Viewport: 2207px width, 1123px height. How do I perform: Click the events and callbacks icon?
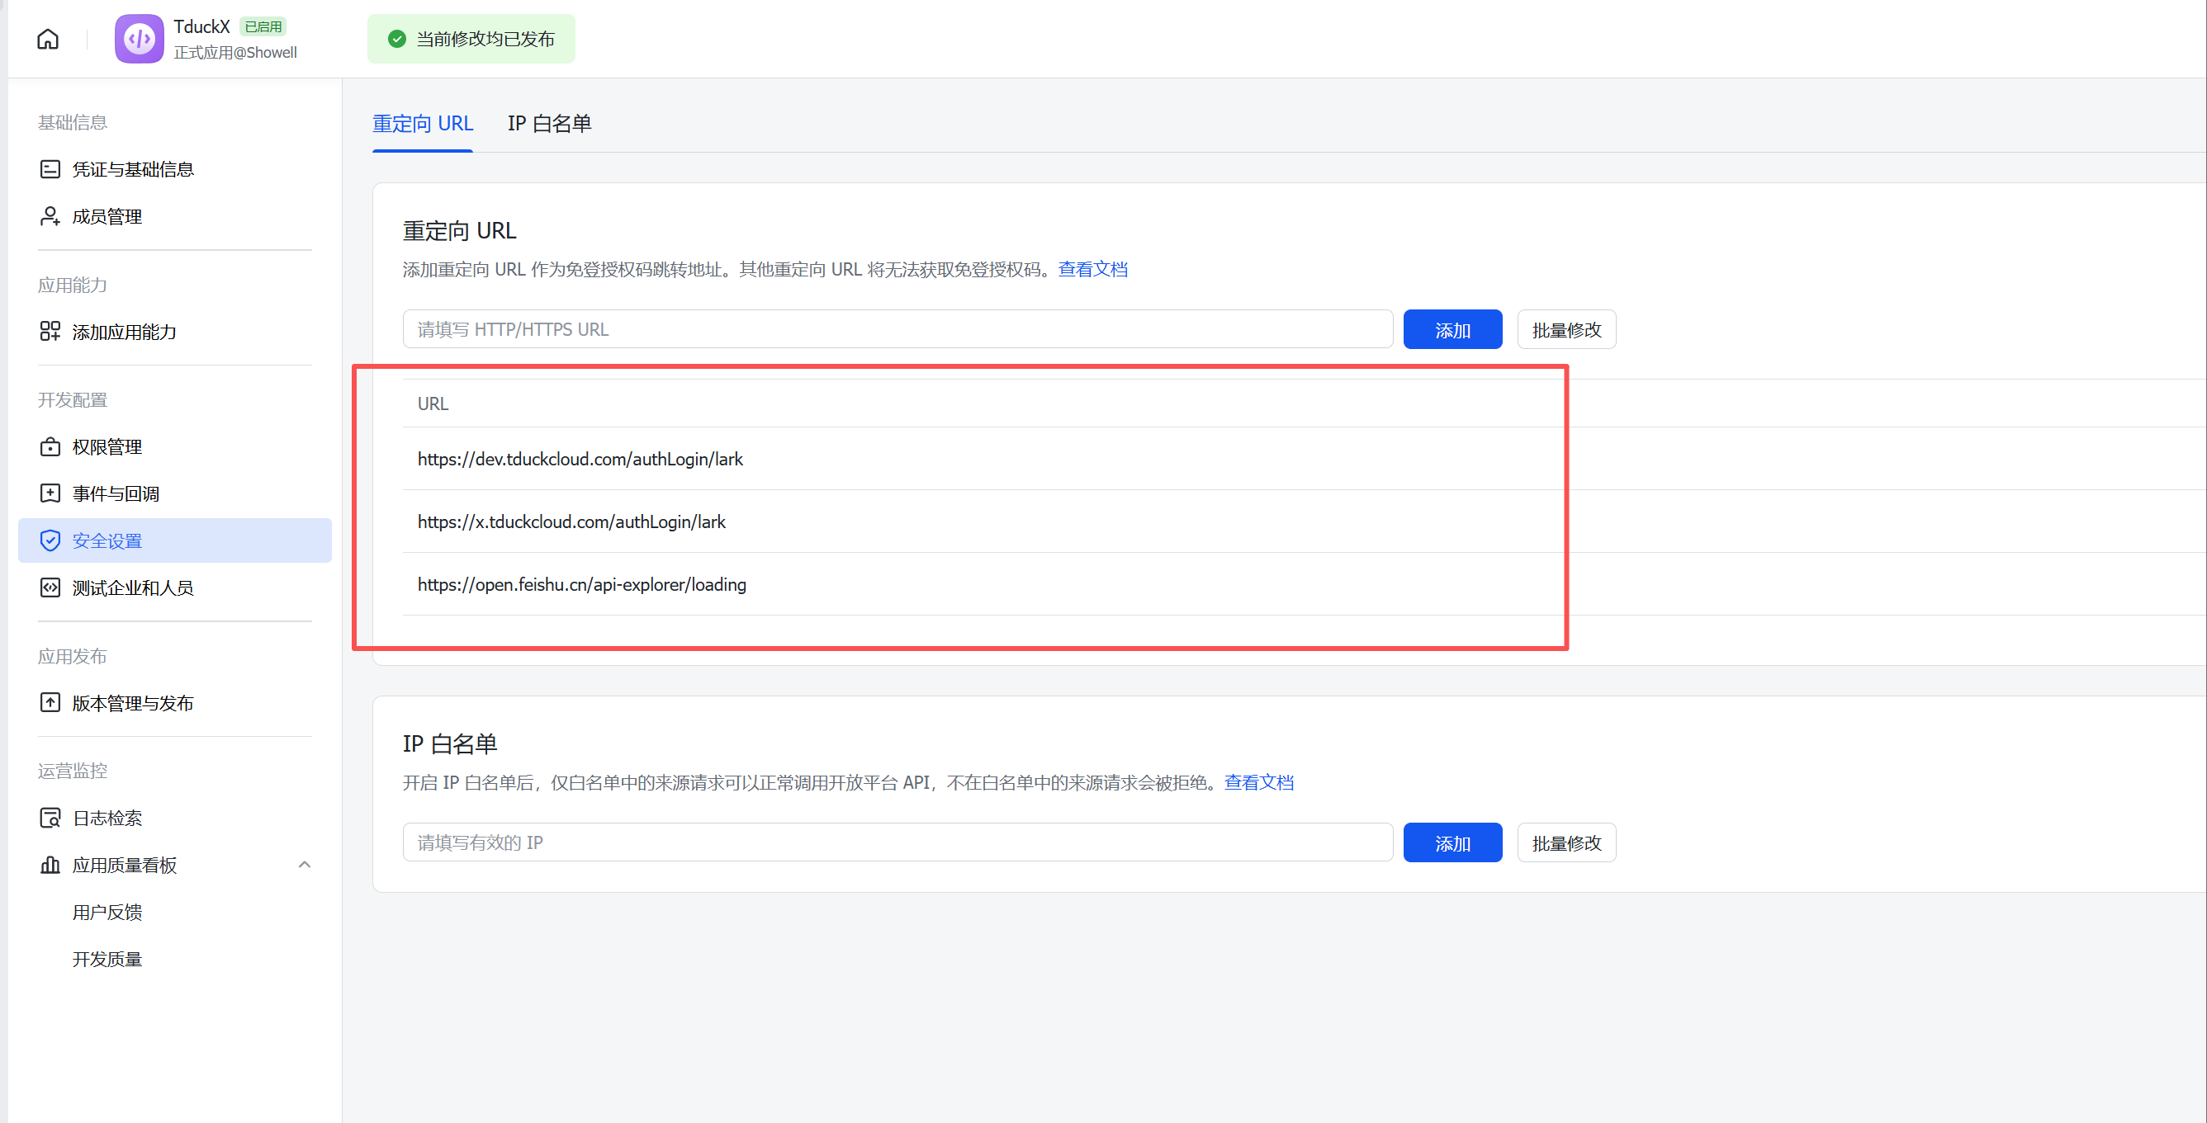click(50, 494)
